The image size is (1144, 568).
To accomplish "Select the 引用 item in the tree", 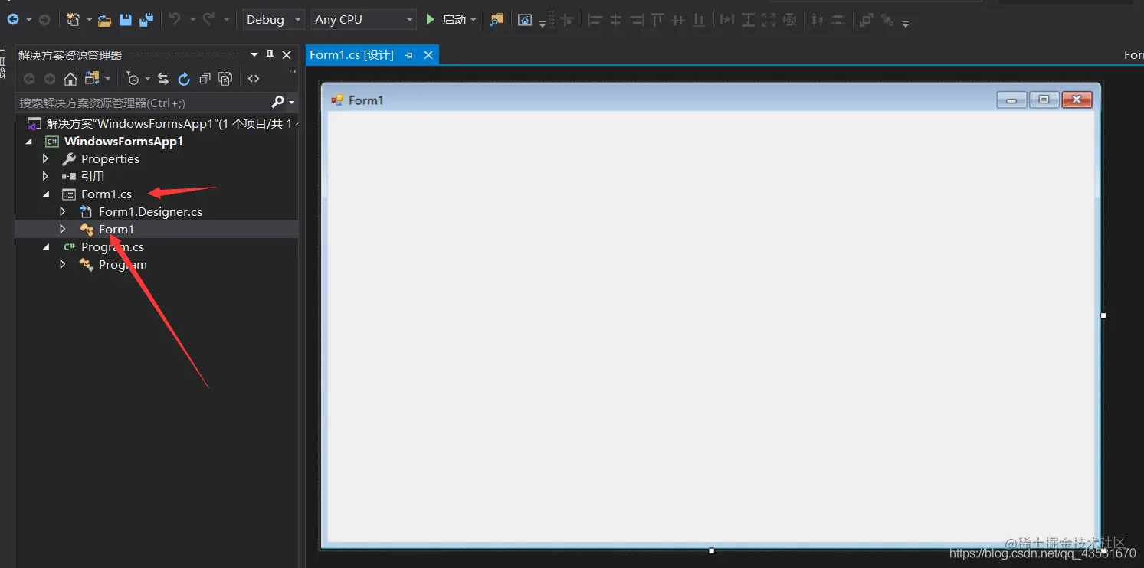I will pos(93,176).
